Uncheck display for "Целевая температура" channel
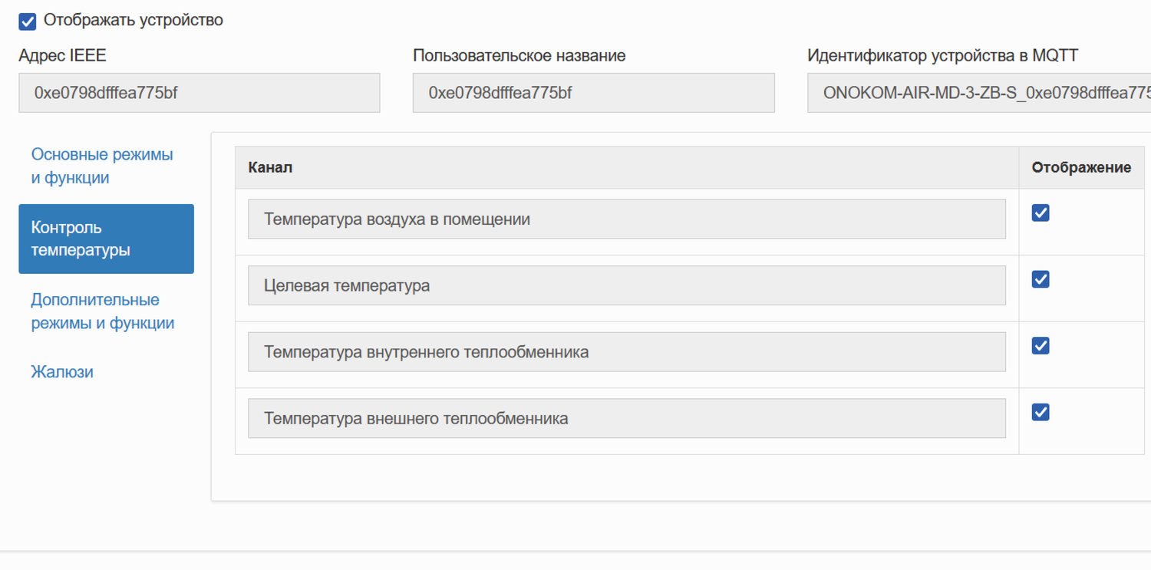The image size is (1151, 570). pos(1041,279)
